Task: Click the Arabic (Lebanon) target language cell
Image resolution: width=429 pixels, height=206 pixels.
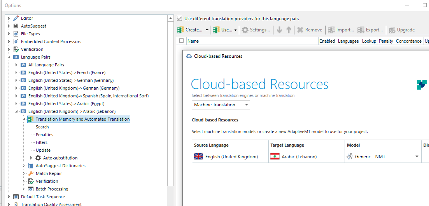Action: pyautogui.click(x=307, y=157)
